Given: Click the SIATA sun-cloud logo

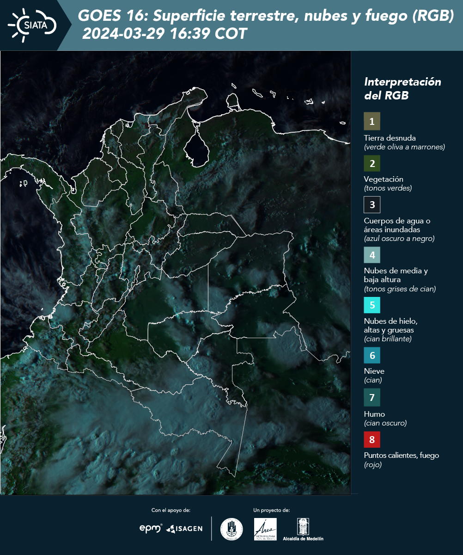Looking at the screenshot, I should 32,25.
